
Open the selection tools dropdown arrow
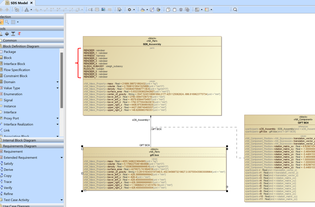point(18,22)
